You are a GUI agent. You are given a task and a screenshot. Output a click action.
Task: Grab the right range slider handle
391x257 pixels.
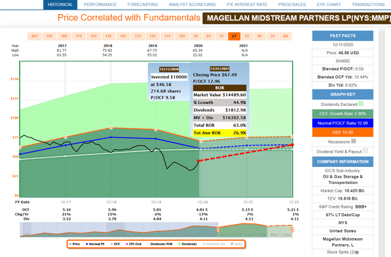[292, 230]
